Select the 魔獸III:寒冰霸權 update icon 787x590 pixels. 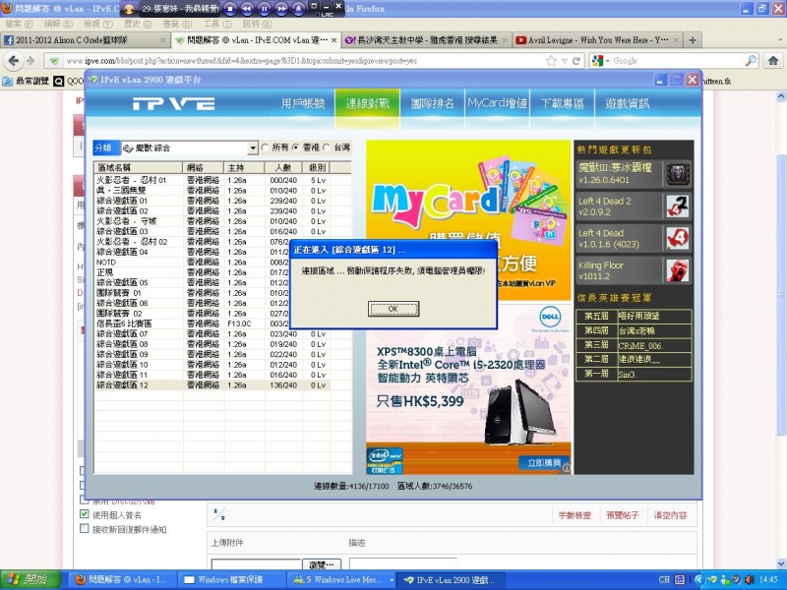click(x=678, y=174)
